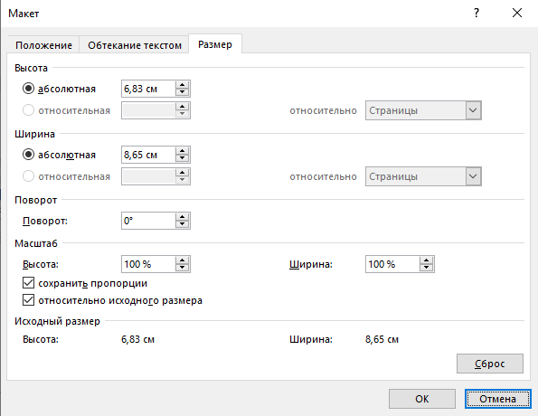538x416 pixels.
Task: Increase rotation angle with the up arrow
Action: [x=182, y=217]
